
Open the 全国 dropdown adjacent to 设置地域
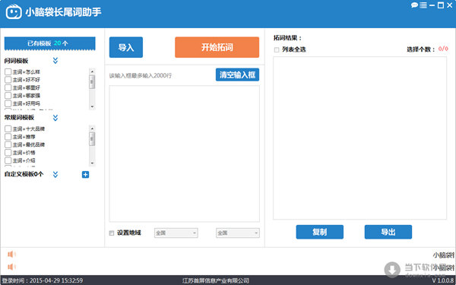(x=176, y=233)
